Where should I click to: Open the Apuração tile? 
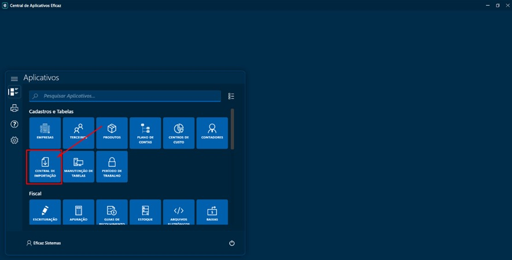pyautogui.click(x=78, y=212)
